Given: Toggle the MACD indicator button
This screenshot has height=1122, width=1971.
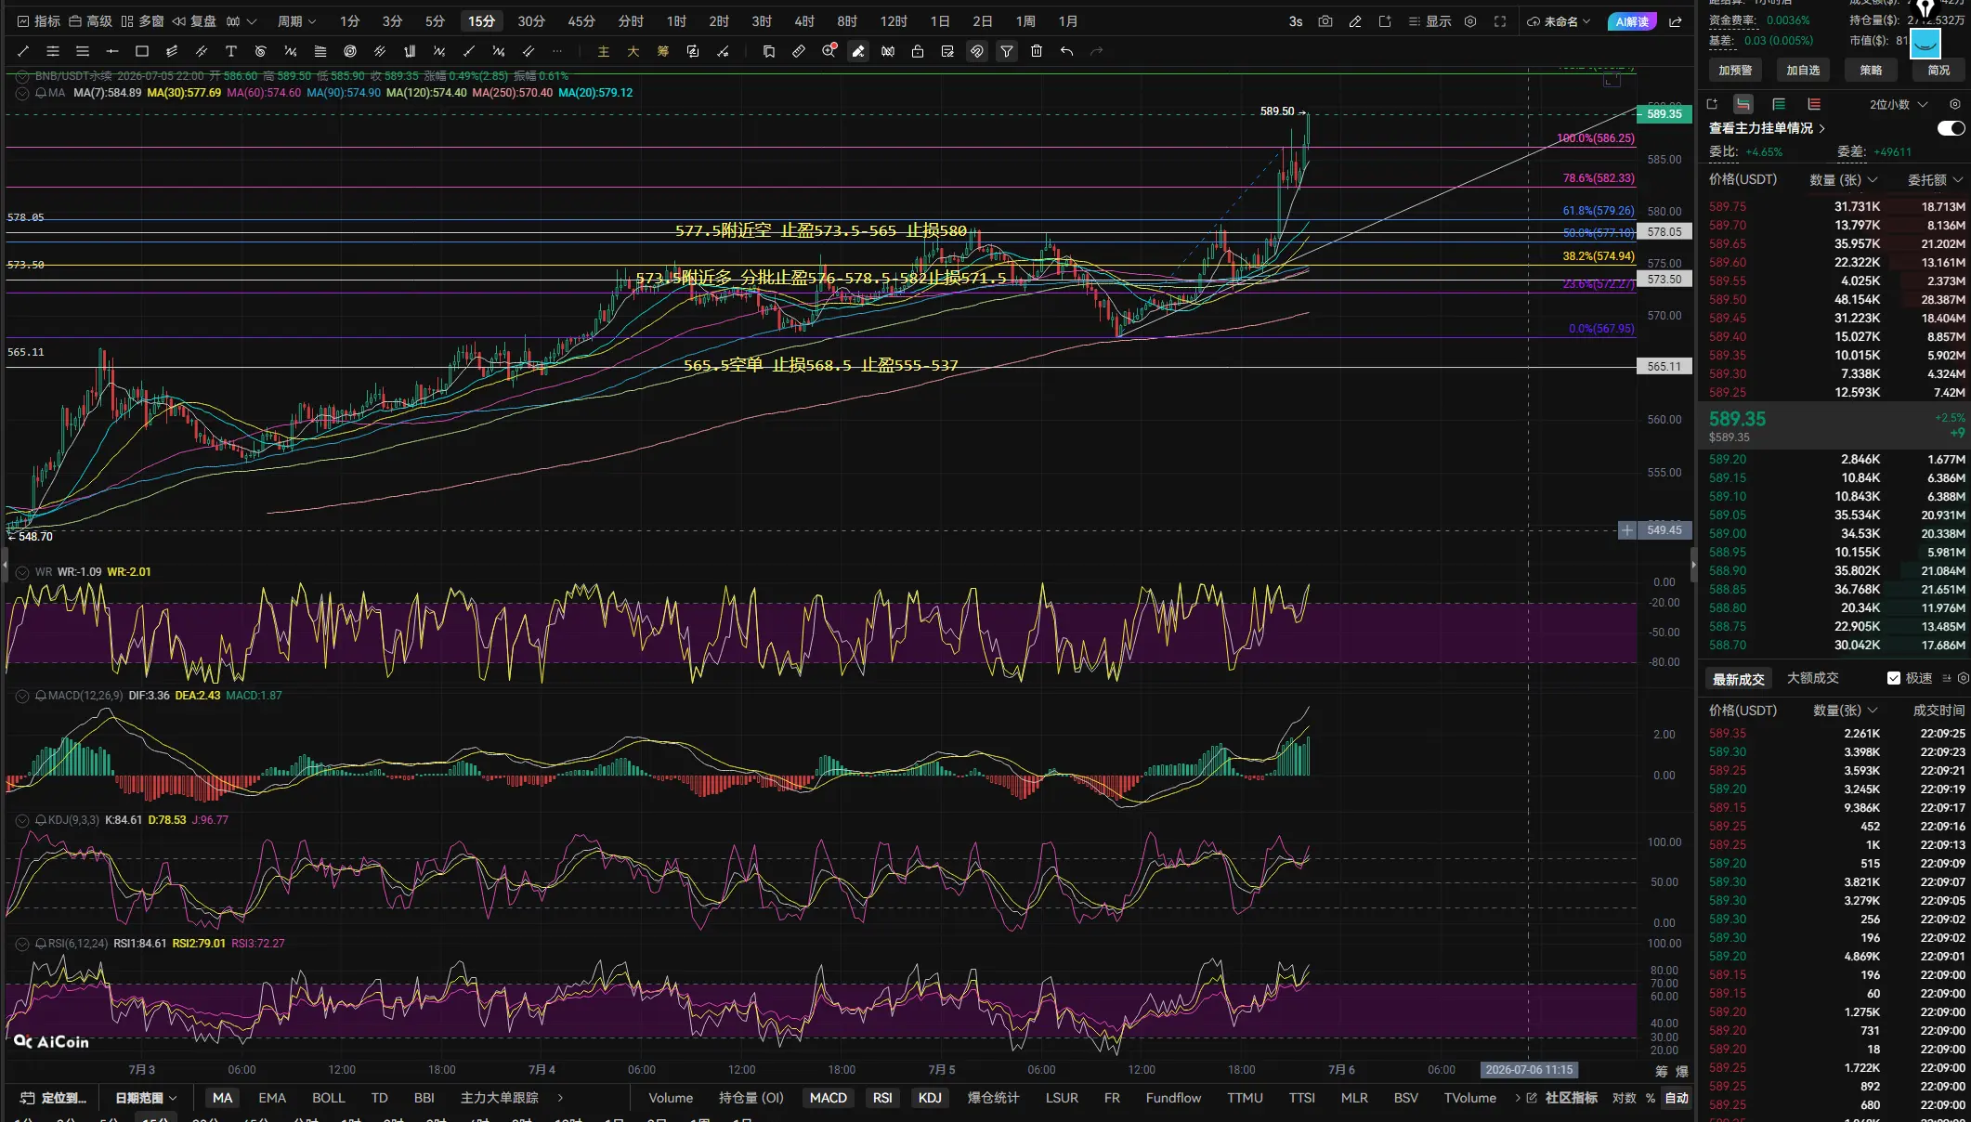Looking at the screenshot, I should pos(828,1098).
